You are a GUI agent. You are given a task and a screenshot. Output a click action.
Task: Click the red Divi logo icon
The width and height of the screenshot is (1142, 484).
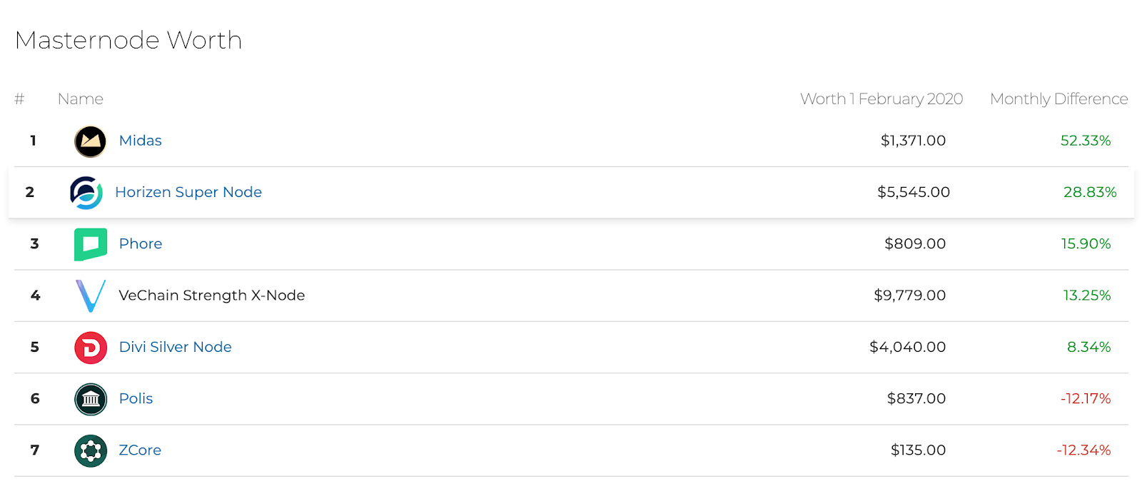(x=91, y=348)
